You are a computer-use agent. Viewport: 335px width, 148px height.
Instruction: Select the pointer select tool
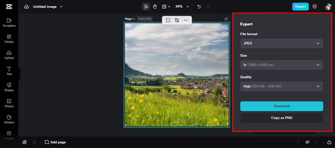[146, 7]
